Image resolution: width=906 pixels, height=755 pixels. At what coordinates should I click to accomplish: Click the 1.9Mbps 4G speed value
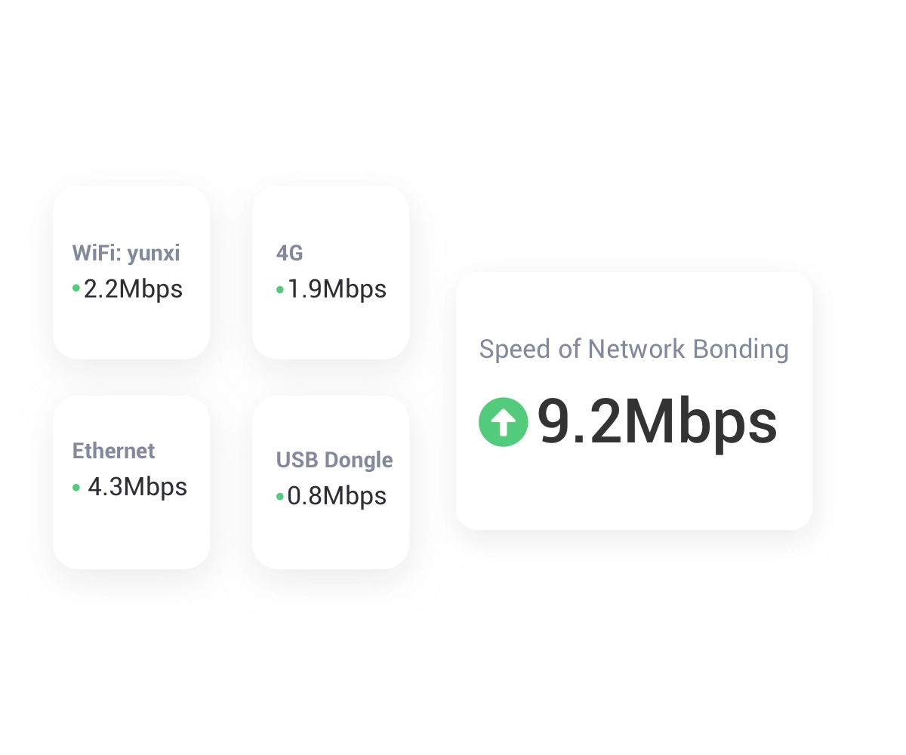pos(337,289)
